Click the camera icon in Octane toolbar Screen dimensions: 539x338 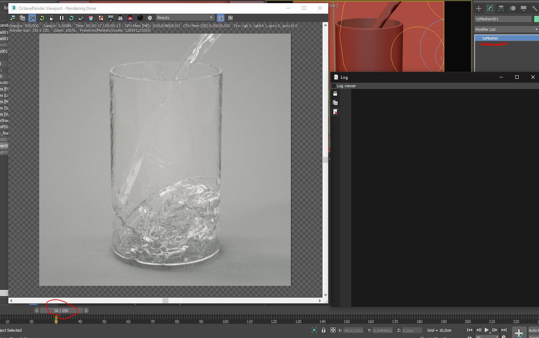[140, 18]
